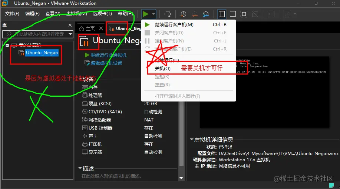Open the 查看(V) menu

(x=53, y=14)
